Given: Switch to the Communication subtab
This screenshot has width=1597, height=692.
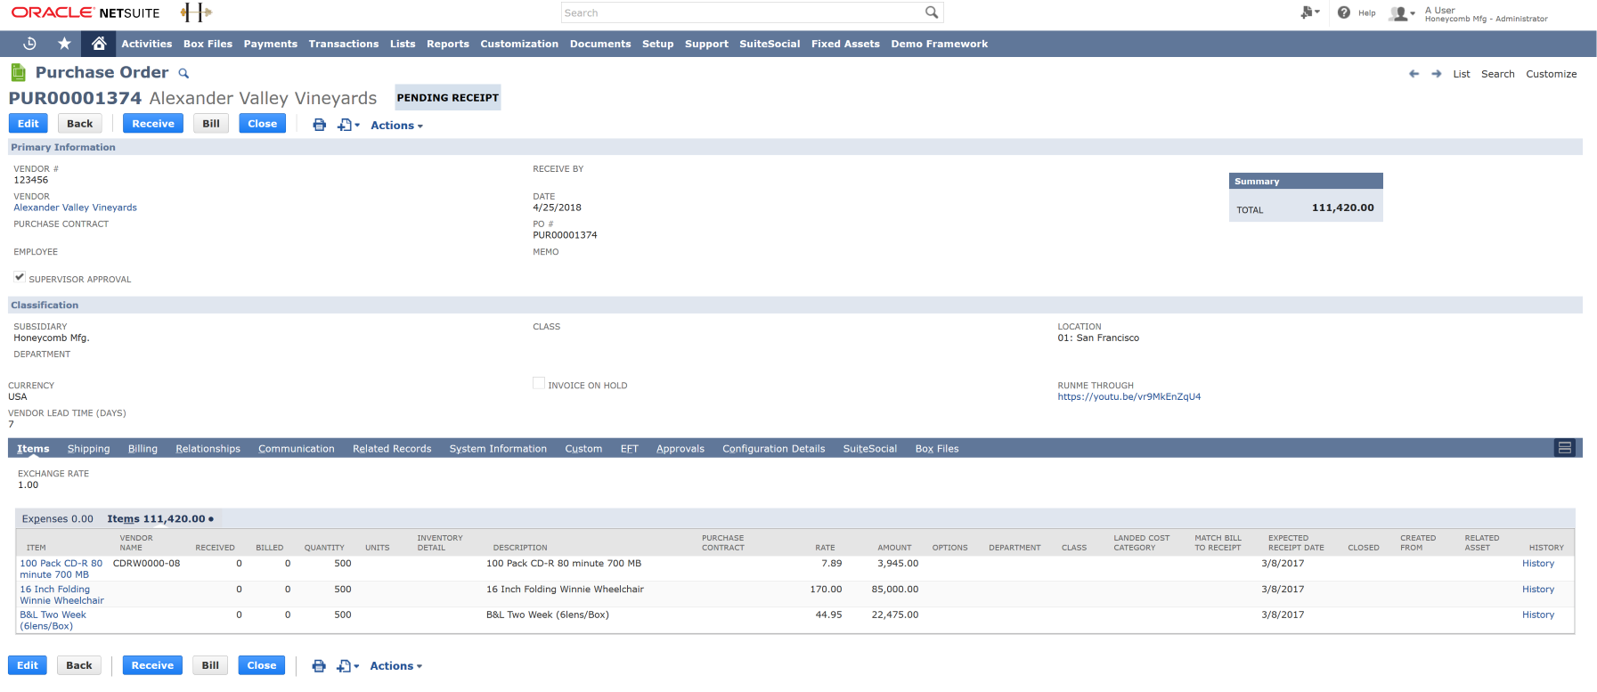Looking at the screenshot, I should (x=297, y=449).
